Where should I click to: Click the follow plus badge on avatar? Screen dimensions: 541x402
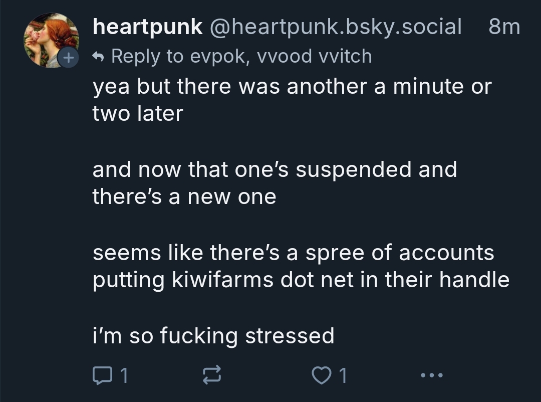click(67, 58)
